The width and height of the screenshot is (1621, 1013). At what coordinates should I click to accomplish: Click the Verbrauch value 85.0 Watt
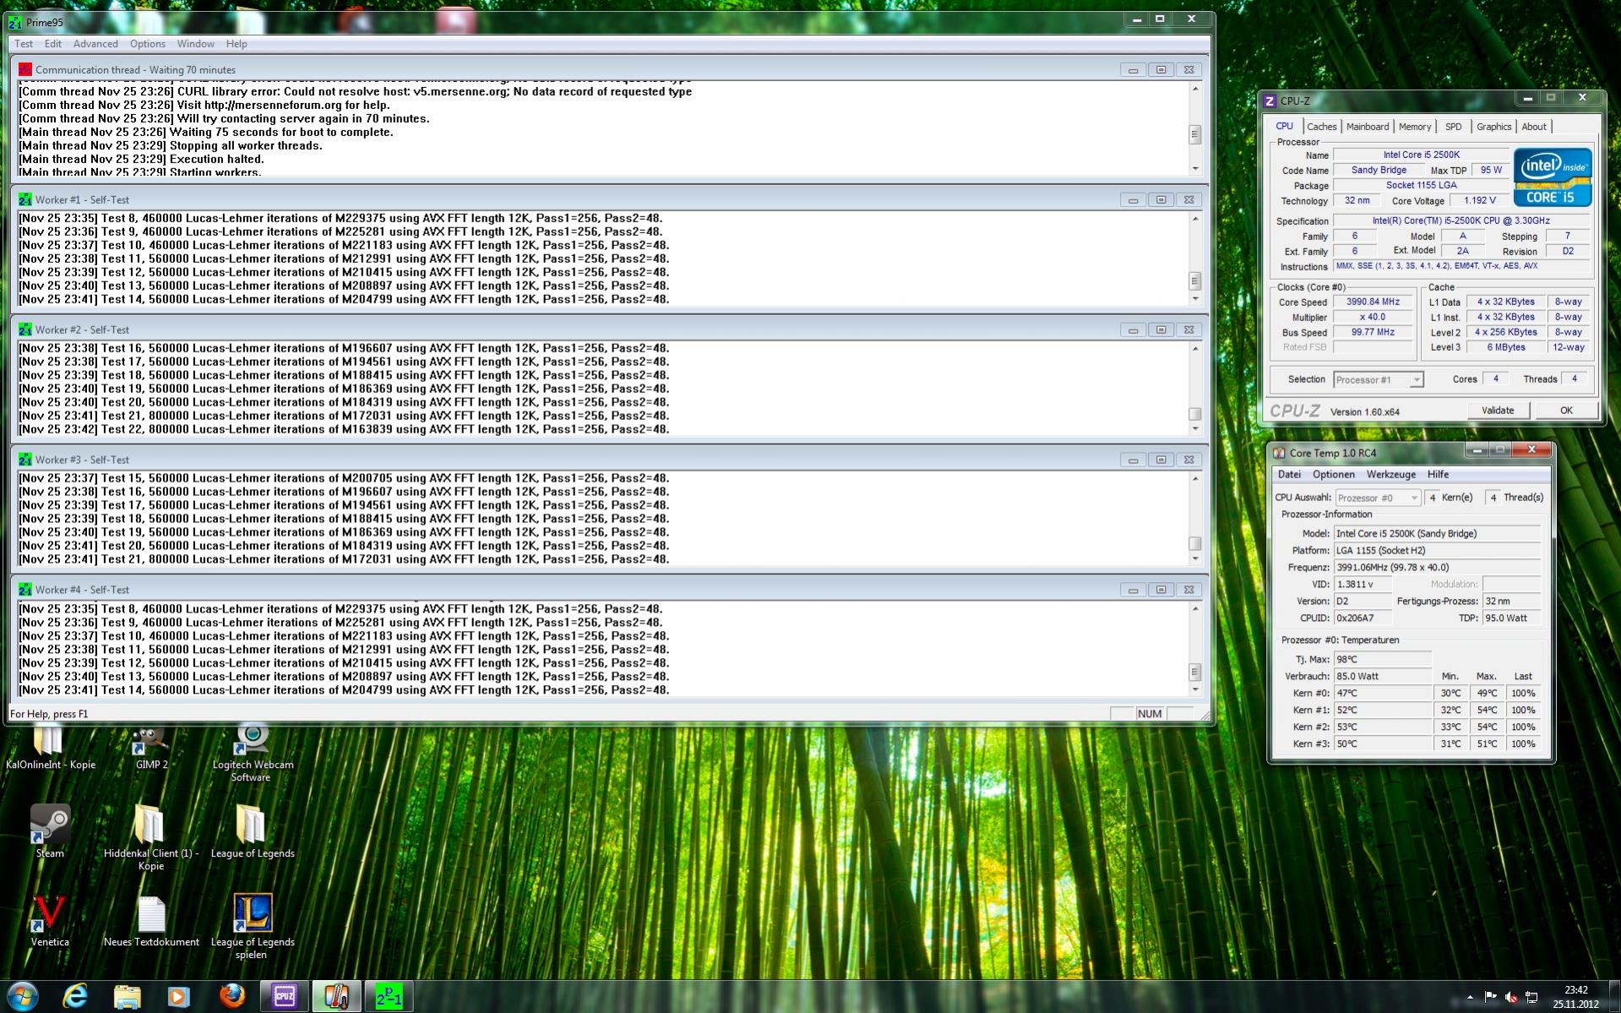pos(1383,677)
